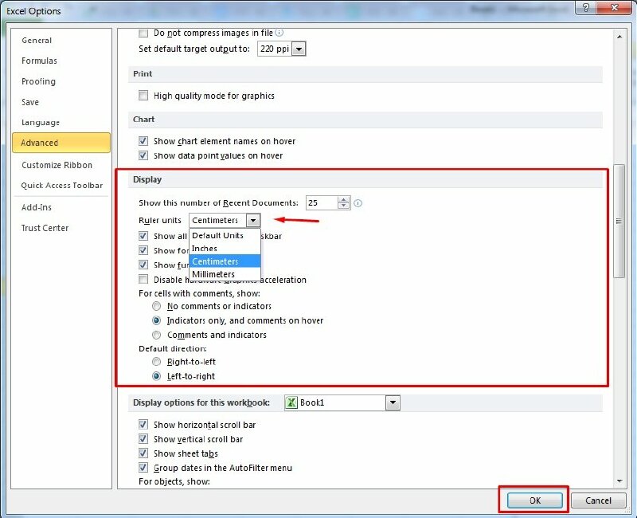Click info icon next to compress images option
The height and width of the screenshot is (518, 637).
click(x=279, y=33)
